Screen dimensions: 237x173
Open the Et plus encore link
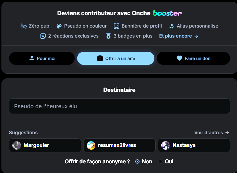click(179, 36)
